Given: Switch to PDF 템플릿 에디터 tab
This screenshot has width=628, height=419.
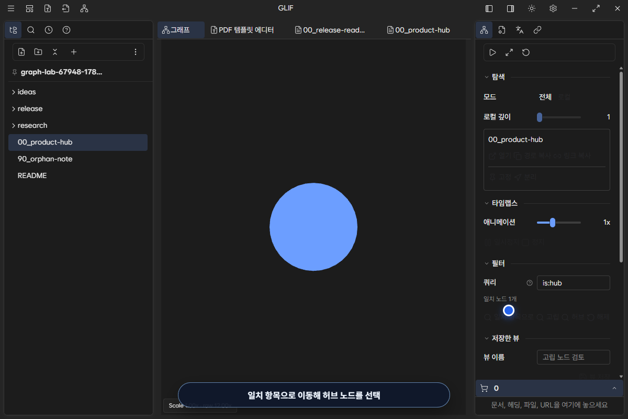Looking at the screenshot, I should tap(242, 30).
